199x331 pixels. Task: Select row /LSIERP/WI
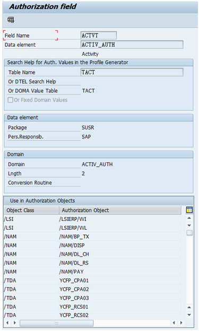(92, 219)
